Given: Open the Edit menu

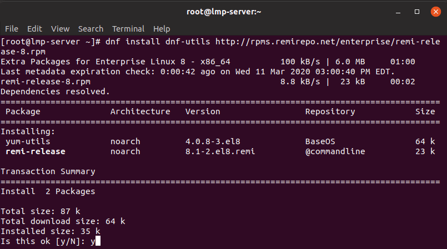Looking at the screenshot, I should tap(34, 29).
